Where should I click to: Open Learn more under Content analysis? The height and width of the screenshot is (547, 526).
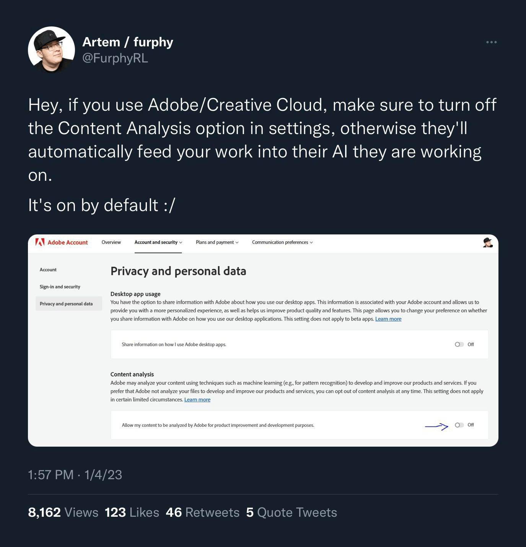click(x=197, y=400)
